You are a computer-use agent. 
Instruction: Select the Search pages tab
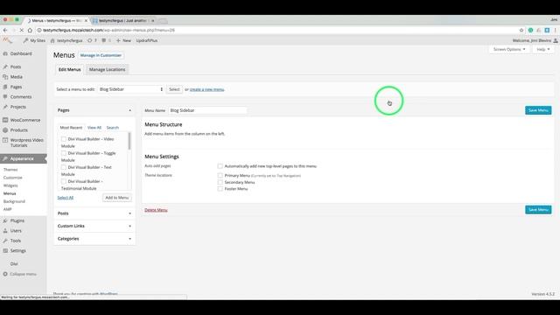(x=113, y=128)
